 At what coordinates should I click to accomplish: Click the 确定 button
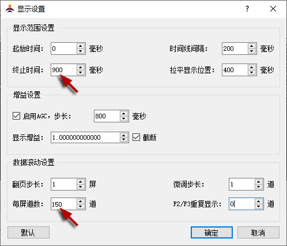pyautogui.click(x=212, y=233)
